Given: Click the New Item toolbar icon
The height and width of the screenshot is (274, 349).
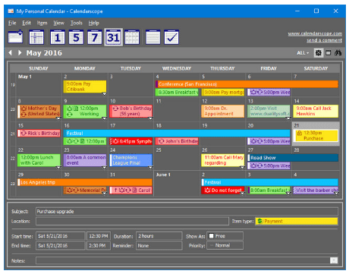Looking at the screenshot, I should pyautogui.click(x=15, y=37).
